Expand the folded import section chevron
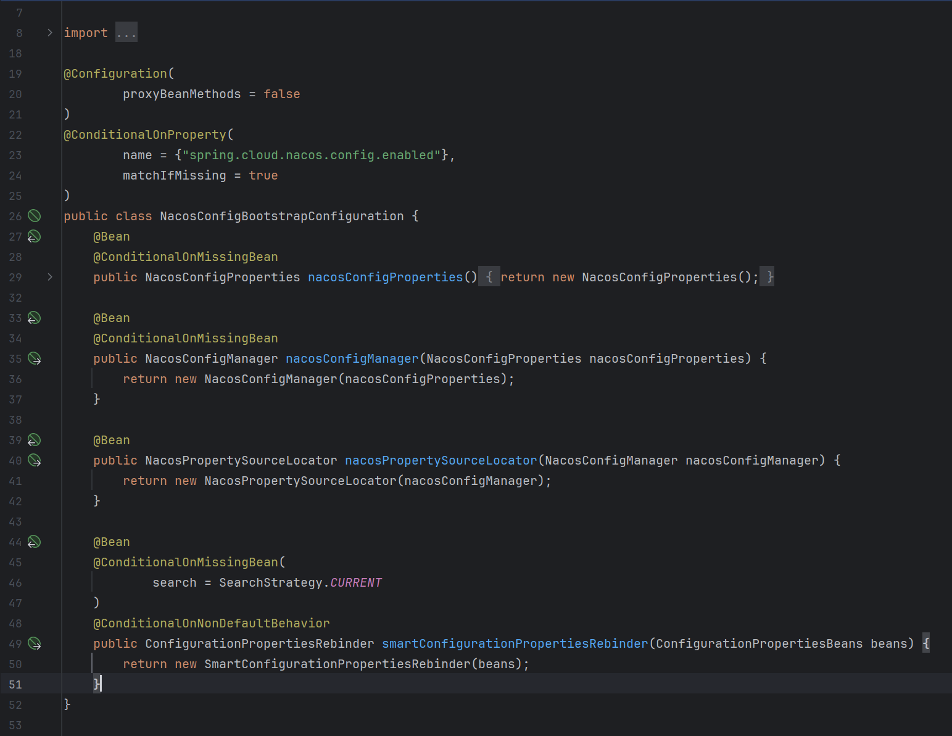 [50, 33]
